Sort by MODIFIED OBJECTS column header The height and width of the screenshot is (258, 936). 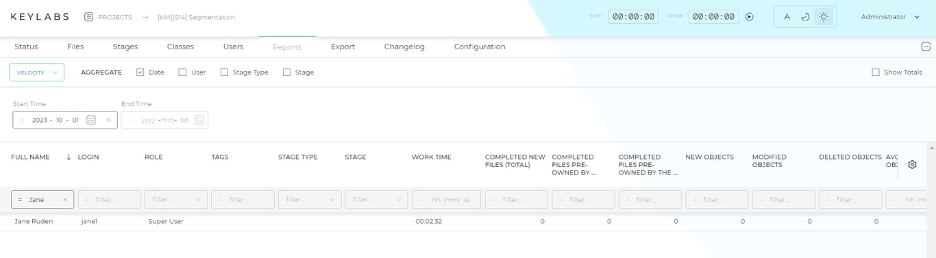(769, 161)
